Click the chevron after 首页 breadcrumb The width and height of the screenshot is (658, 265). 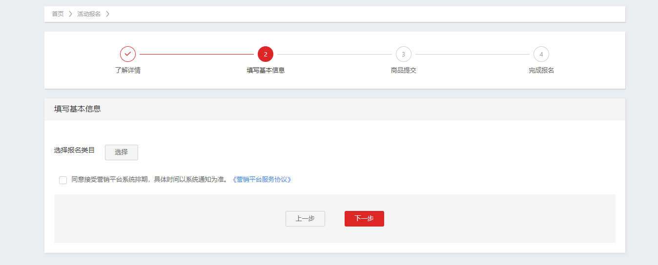click(70, 14)
